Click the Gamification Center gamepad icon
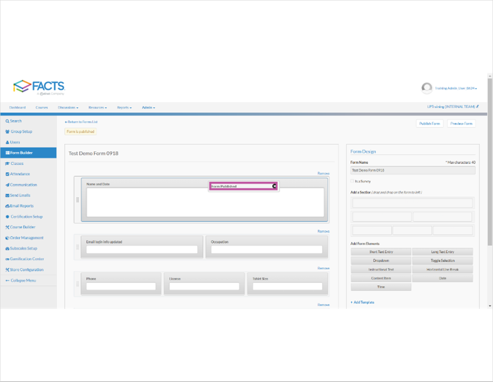This screenshot has height=382, width=493. point(7,259)
